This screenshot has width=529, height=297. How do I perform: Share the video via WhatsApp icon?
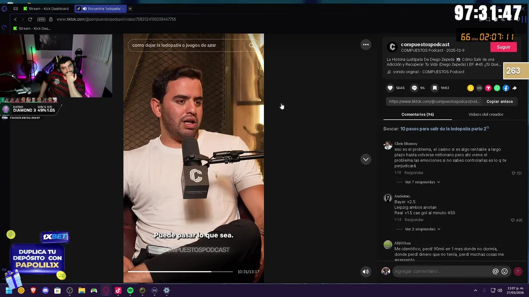point(497,88)
